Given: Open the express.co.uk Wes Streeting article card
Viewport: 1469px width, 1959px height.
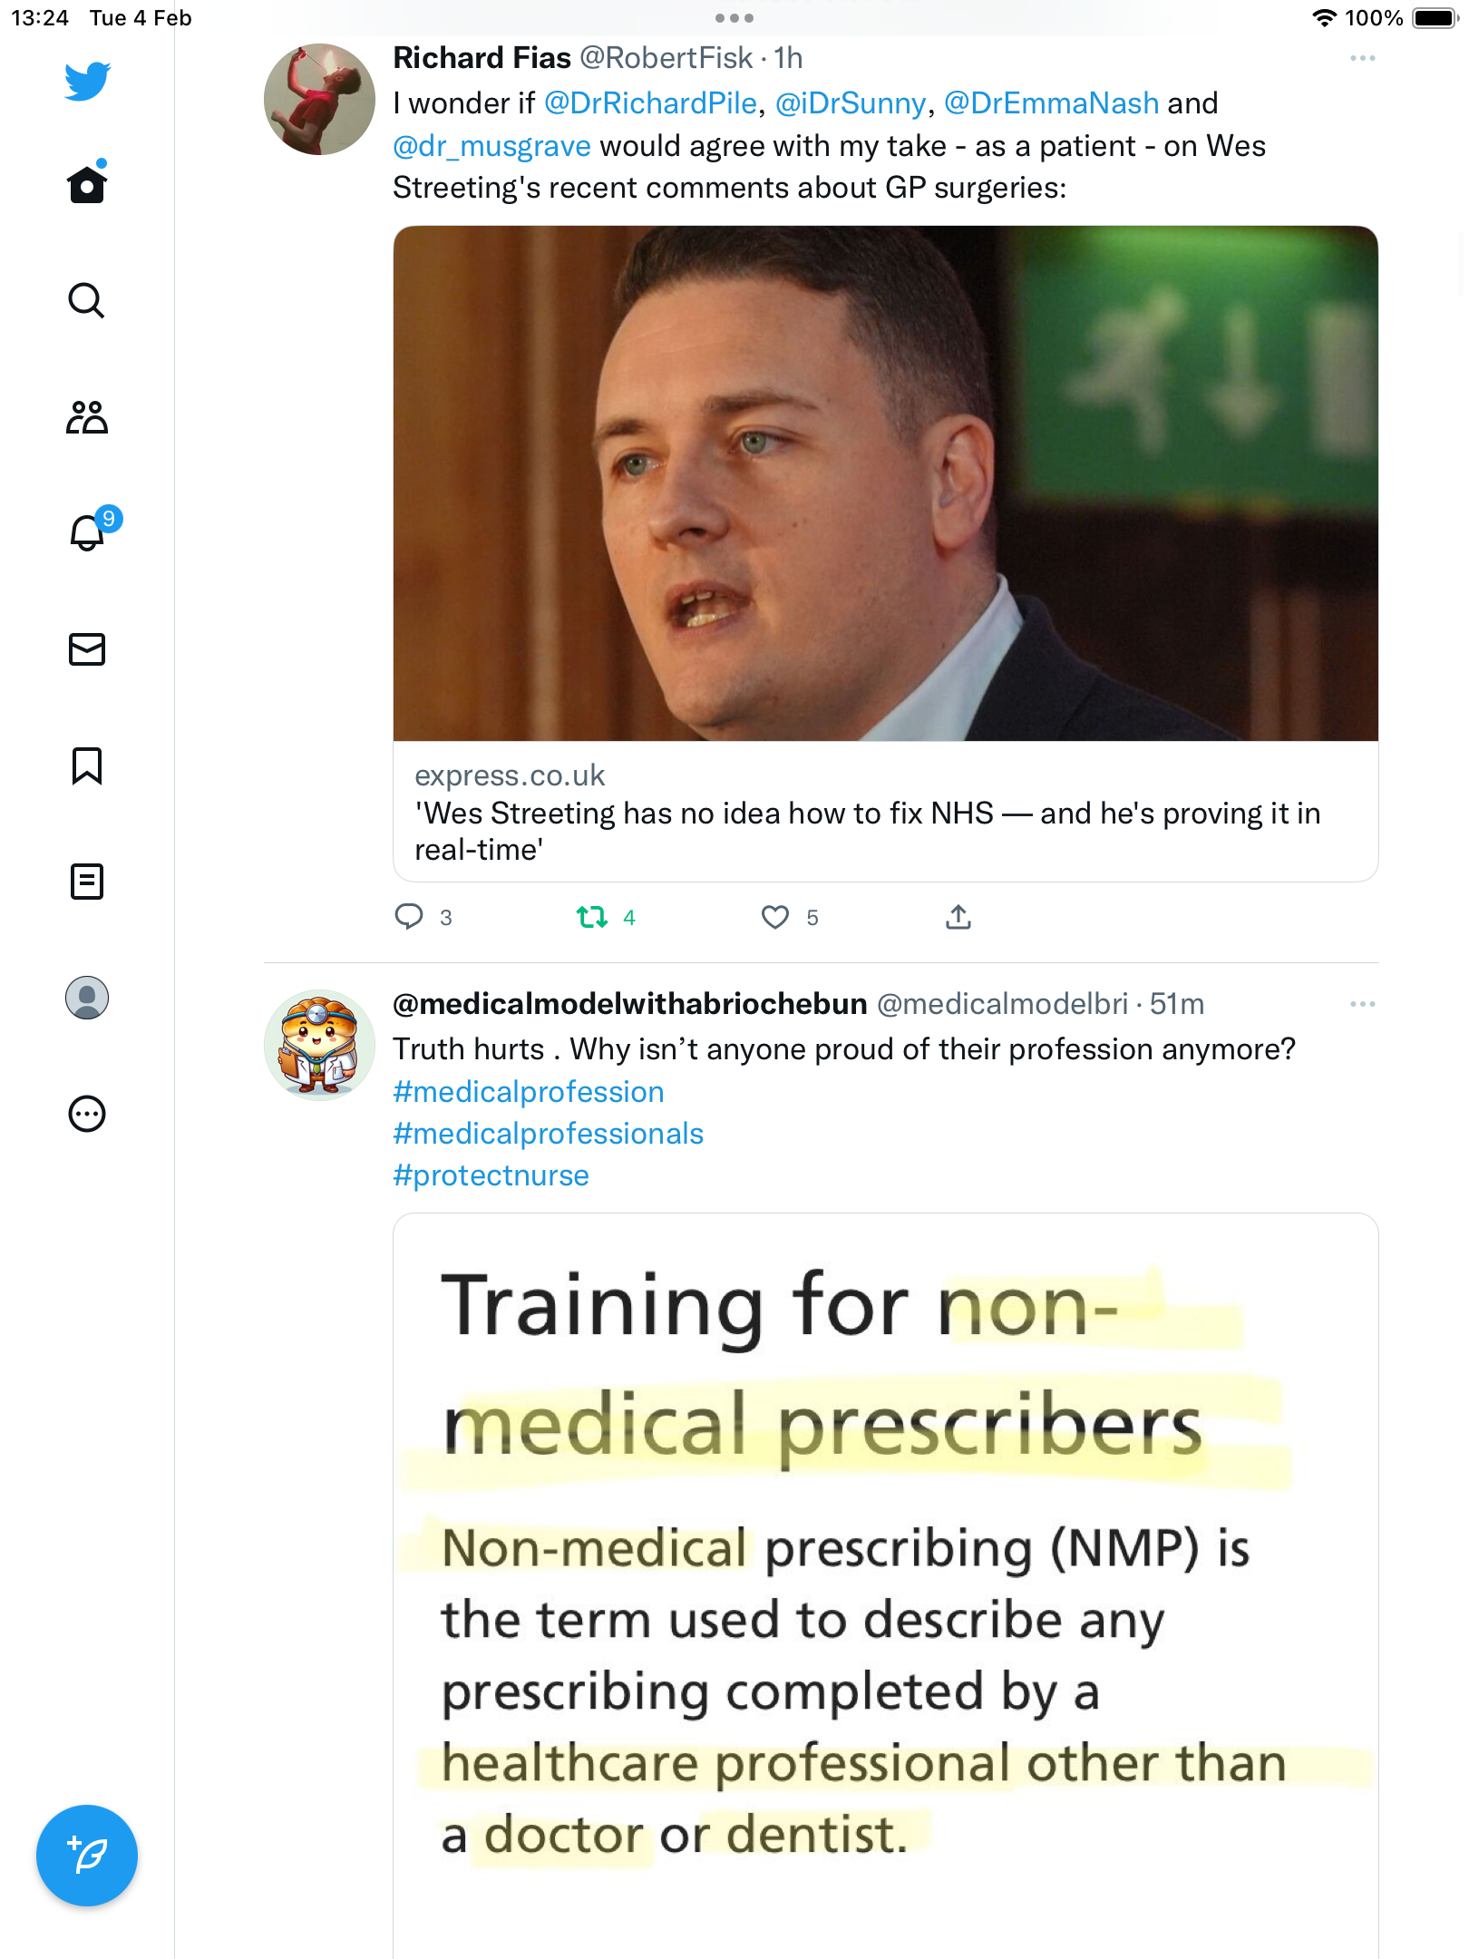Looking at the screenshot, I should pyautogui.click(x=886, y=553).
